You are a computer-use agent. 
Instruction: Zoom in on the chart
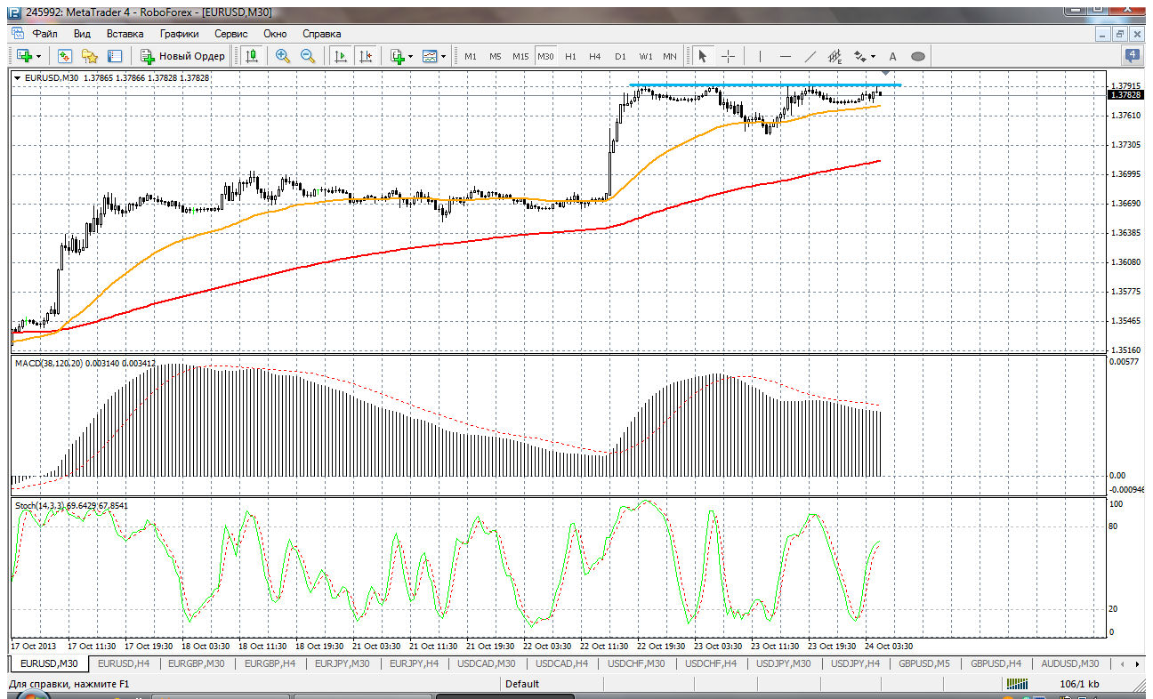point(283,56)
